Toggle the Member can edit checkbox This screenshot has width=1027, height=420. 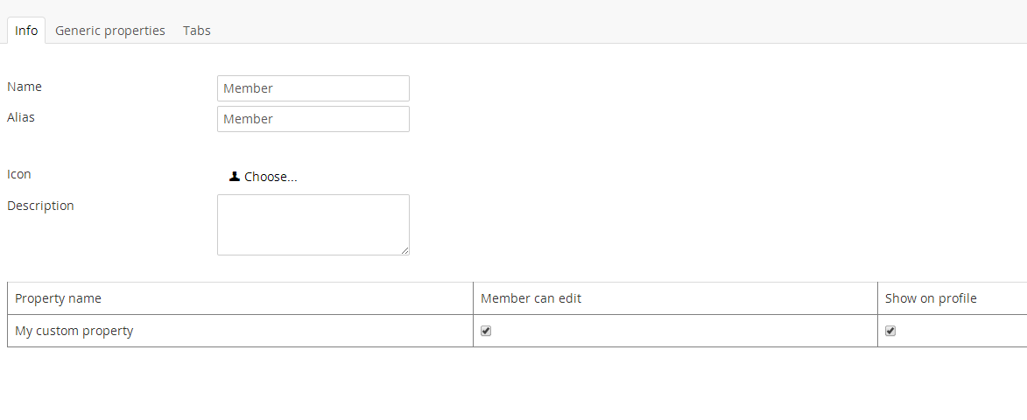point(486,331)
